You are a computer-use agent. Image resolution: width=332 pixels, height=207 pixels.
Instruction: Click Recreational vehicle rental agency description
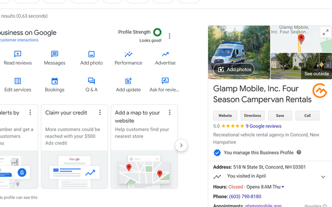(x=266, y=138)
